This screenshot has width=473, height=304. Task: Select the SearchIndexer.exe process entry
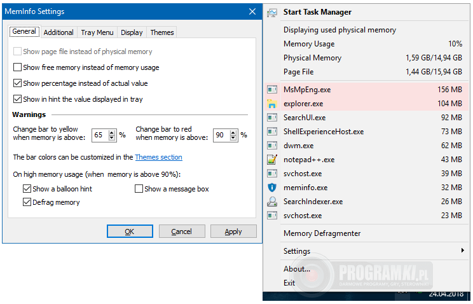(367, 202)
